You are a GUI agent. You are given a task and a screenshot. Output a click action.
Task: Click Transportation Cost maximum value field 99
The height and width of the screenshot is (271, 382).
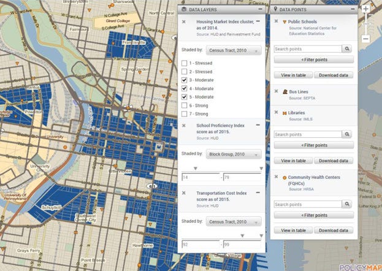click(x=242, y=245)
